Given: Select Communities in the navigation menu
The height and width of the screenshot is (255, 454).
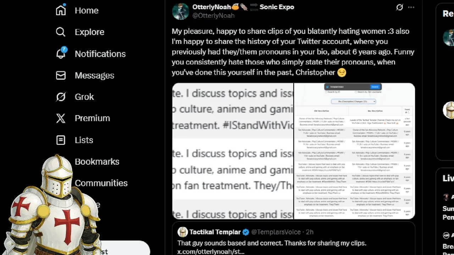Looking at the screenshot, I should [x=101, y=183].
